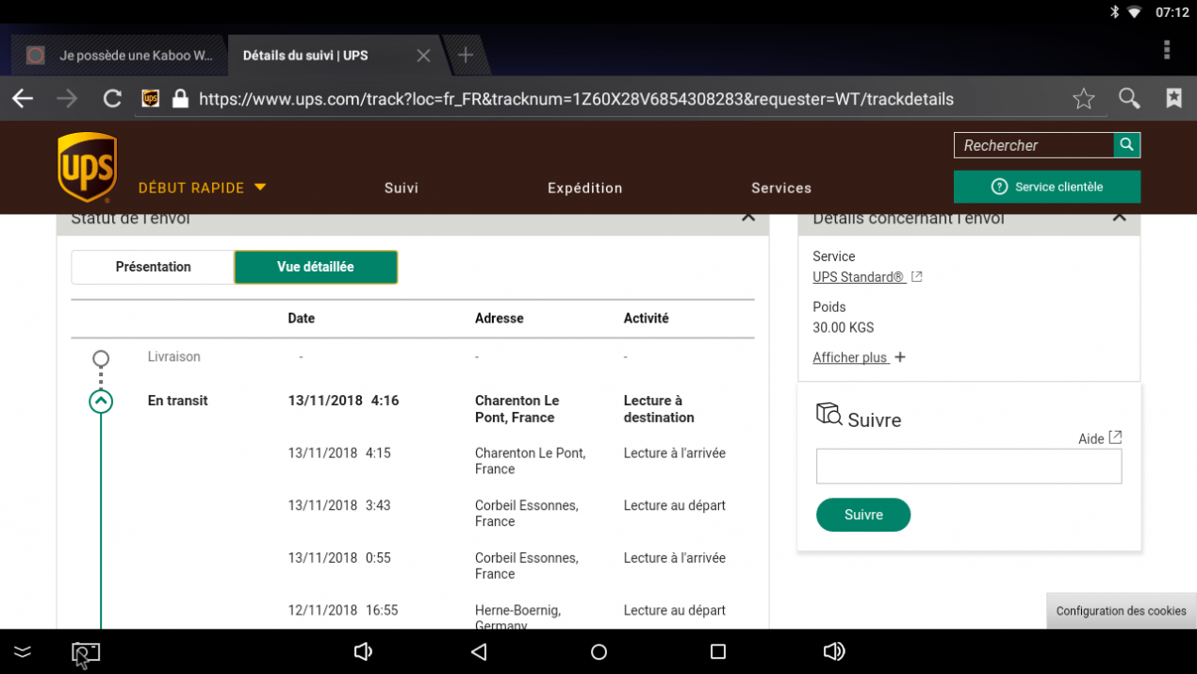Click the Service clientèle button
The image size is (1197, 674).
click(x=1047, y=187)
